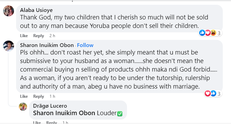Click the heart reaction on Sharon's comment
This screenshot has height=124, width=231.
coord(208,93)
